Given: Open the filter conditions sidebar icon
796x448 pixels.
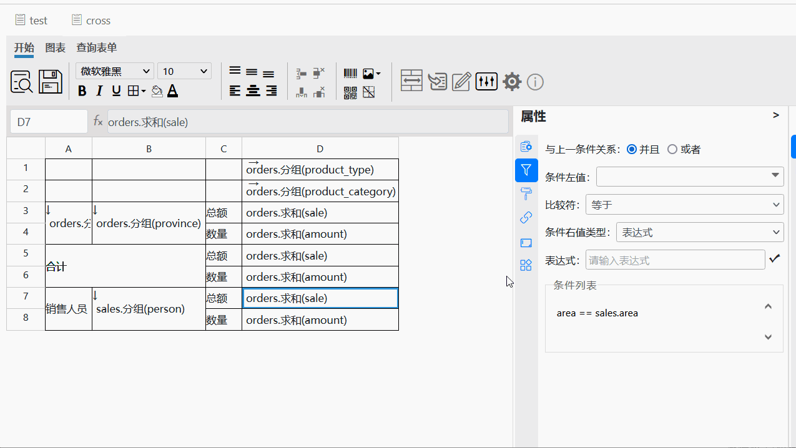Looking at the screenshot, I should pyautogui.click(x=526, y=170).
